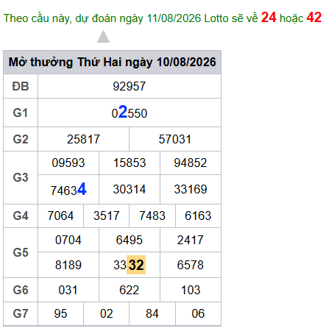Click the G2 row label
326x331 pixels.
tap(21, 139)
